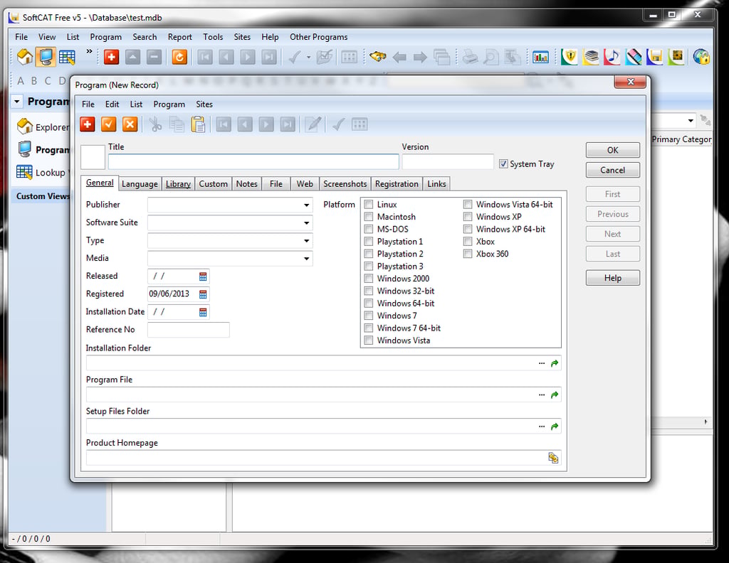
Task: Click the scissors Cut icon in dialog toolbar
Action: pos(155,124)
